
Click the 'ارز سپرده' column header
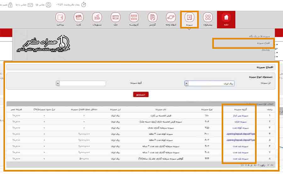[x=115, y=109]
